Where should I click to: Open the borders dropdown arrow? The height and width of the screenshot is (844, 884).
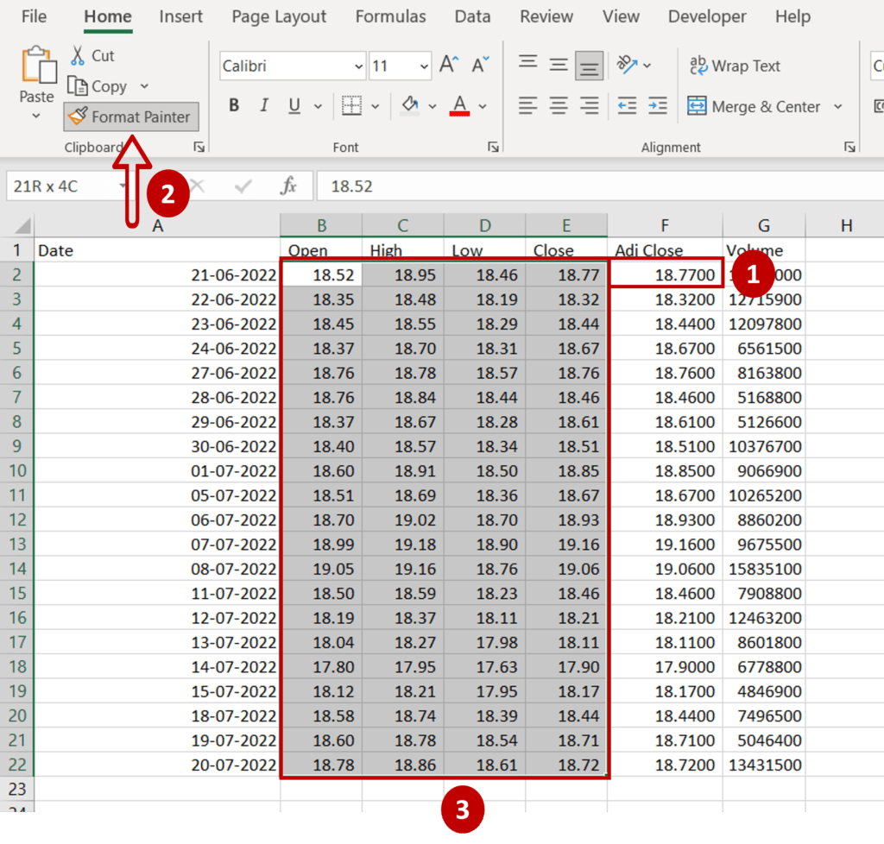click(373, 105)
